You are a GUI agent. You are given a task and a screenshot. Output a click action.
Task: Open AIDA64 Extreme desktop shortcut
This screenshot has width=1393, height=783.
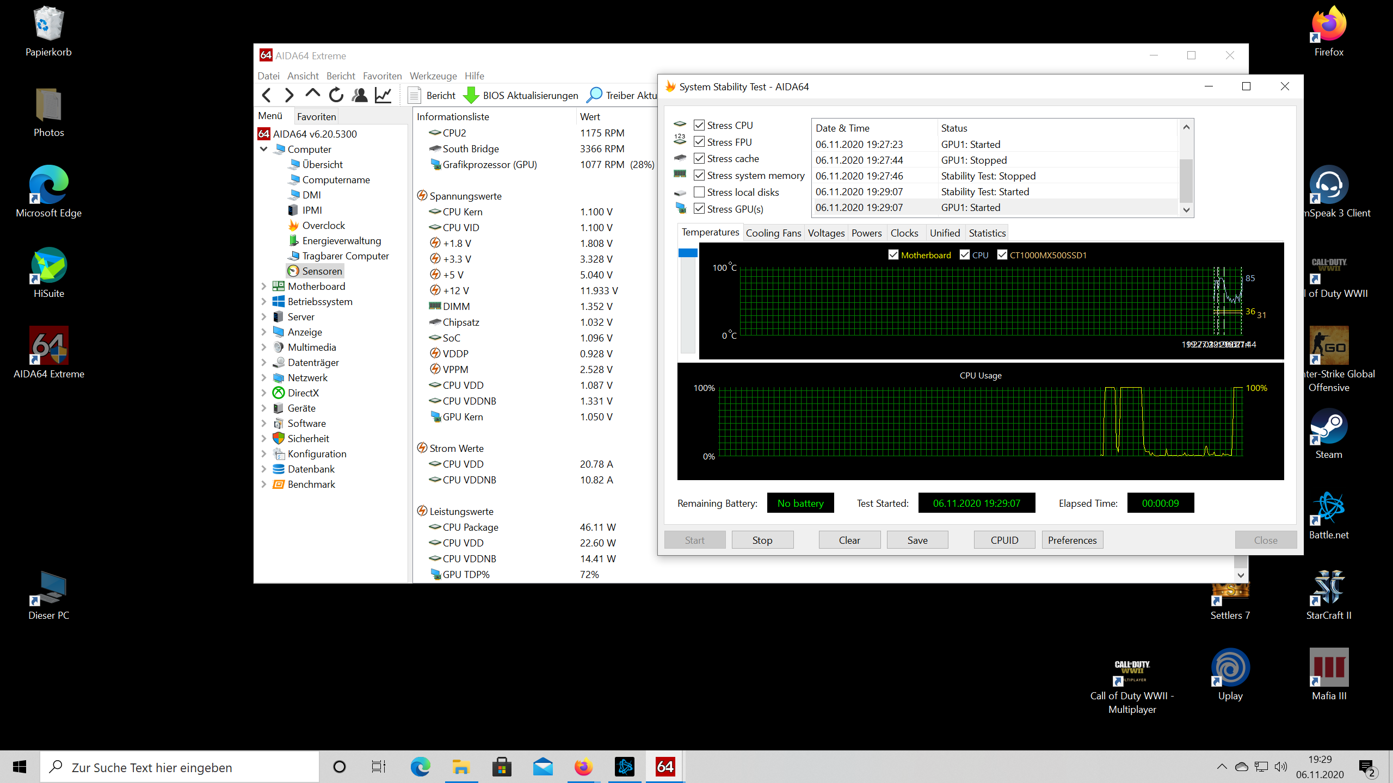(49, 352)
